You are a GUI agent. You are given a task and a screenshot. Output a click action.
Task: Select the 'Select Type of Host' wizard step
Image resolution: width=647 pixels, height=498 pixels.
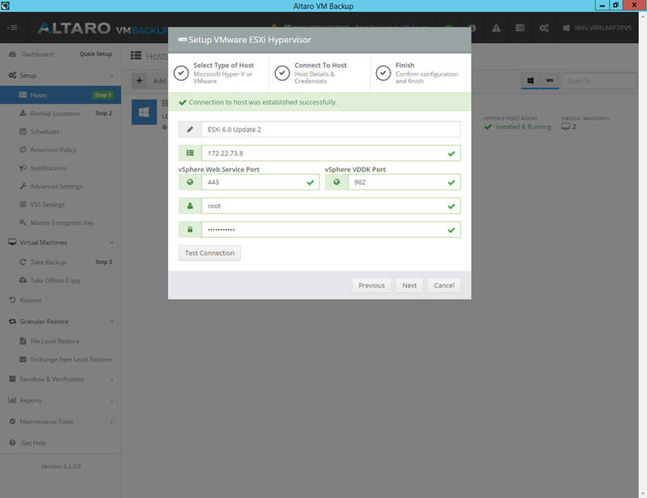click(218, 73)
